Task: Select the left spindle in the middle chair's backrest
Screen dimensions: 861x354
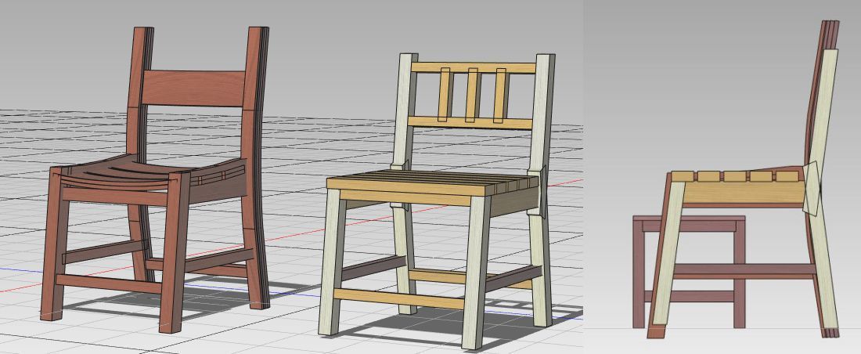Action: (x=445, y=96)
